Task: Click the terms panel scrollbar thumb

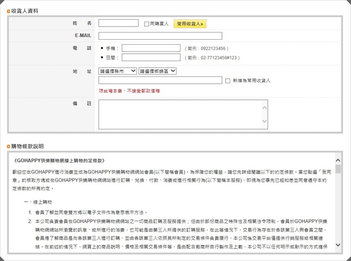Action: pos(338,169)
